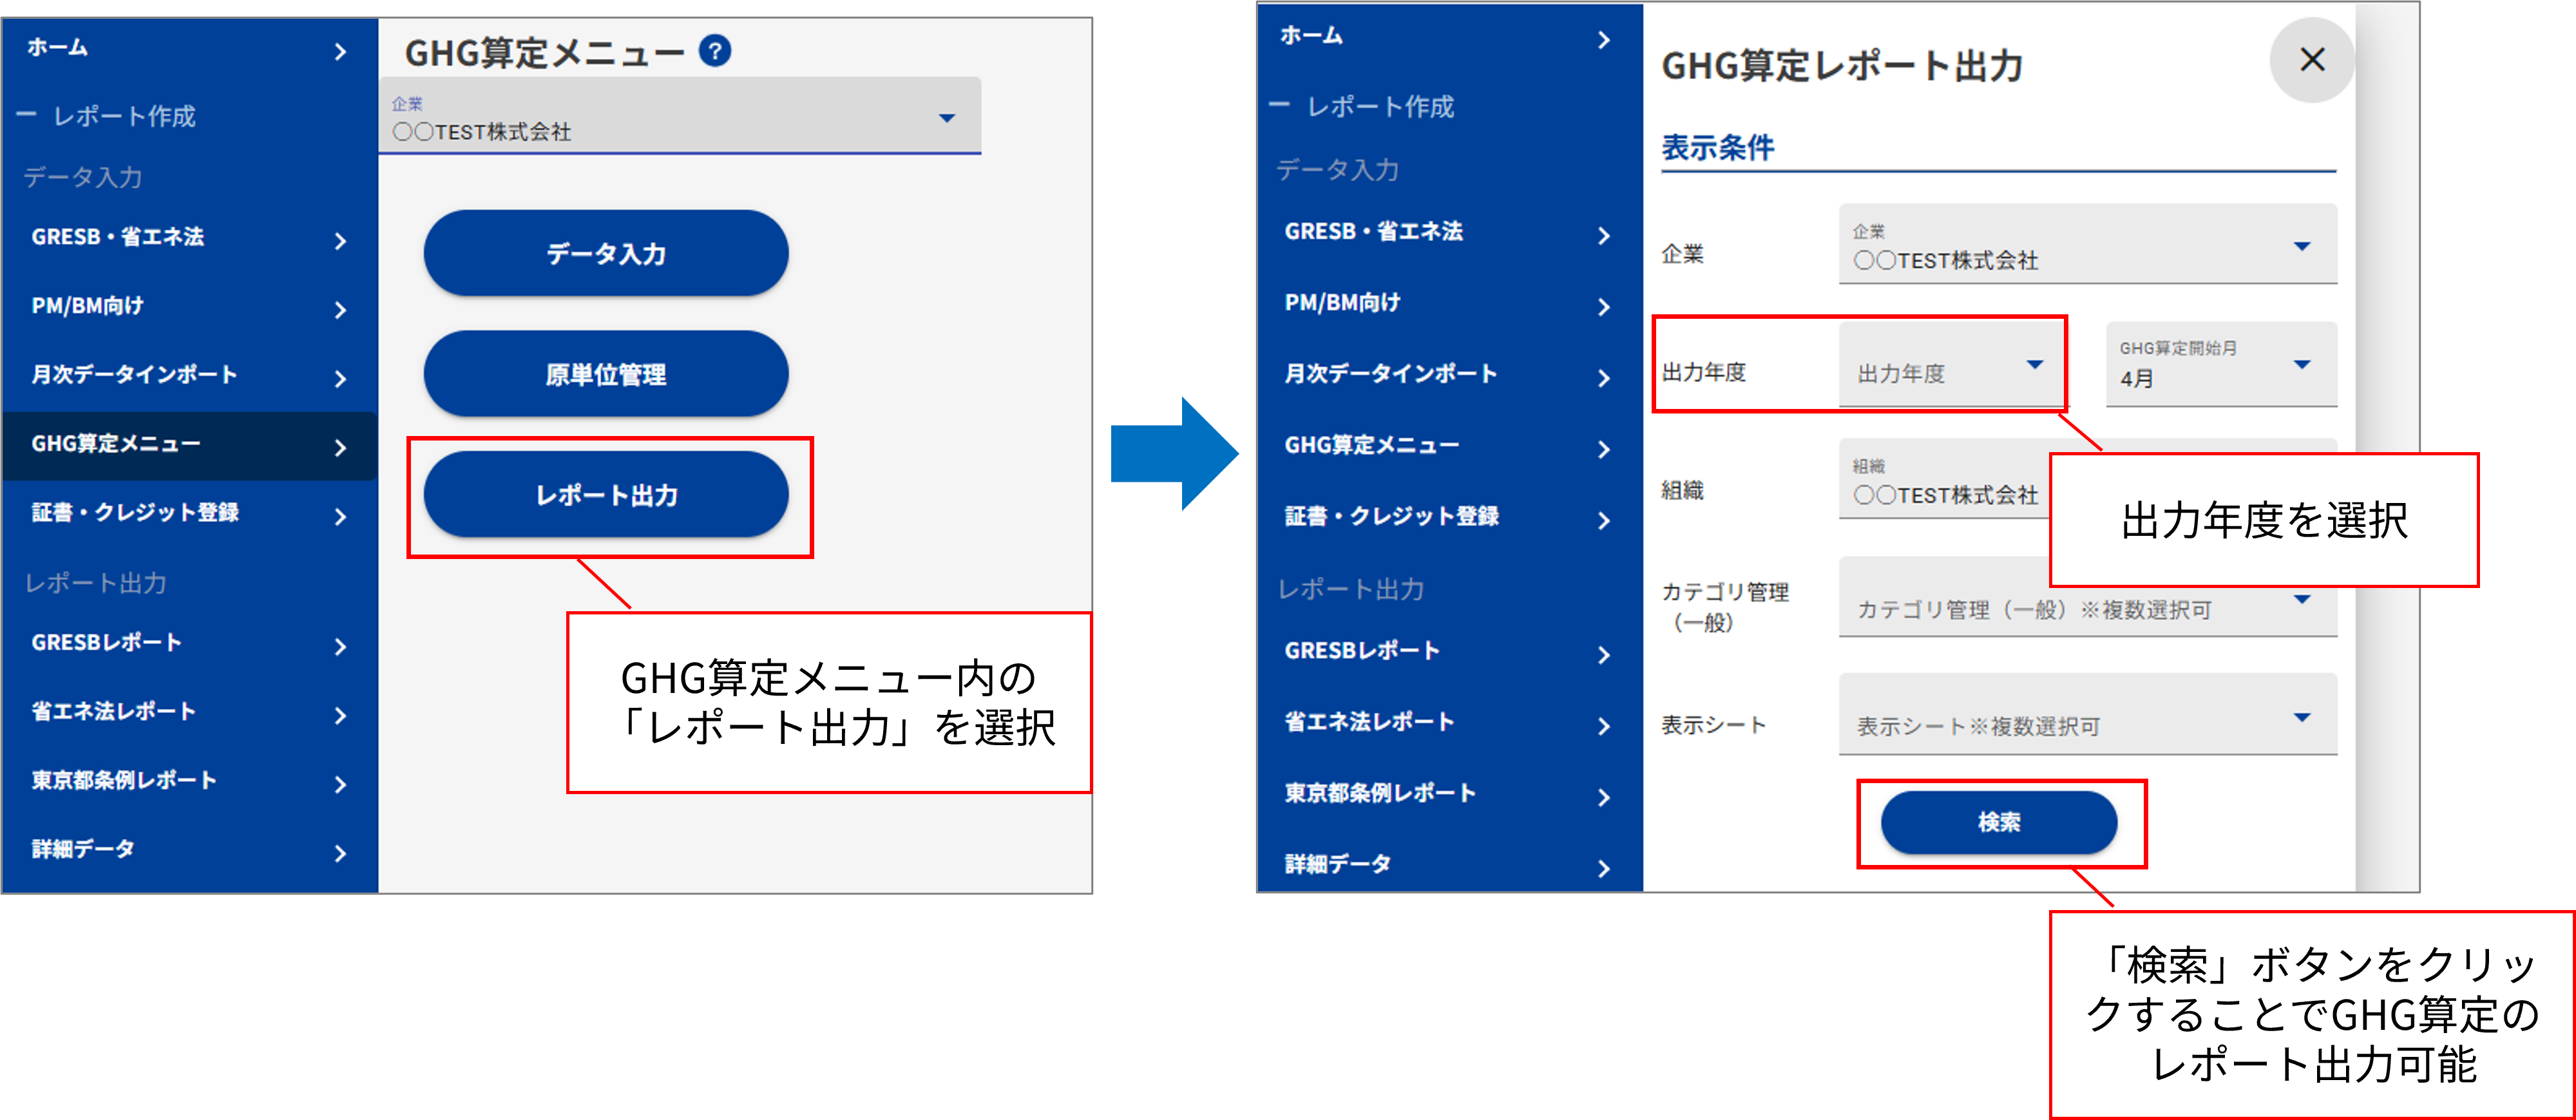Click the データ入力 button

tap(605, 253)
